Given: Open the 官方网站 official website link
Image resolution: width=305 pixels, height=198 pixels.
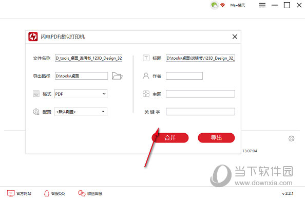Looking at the screenshot, I should (19, 193).
